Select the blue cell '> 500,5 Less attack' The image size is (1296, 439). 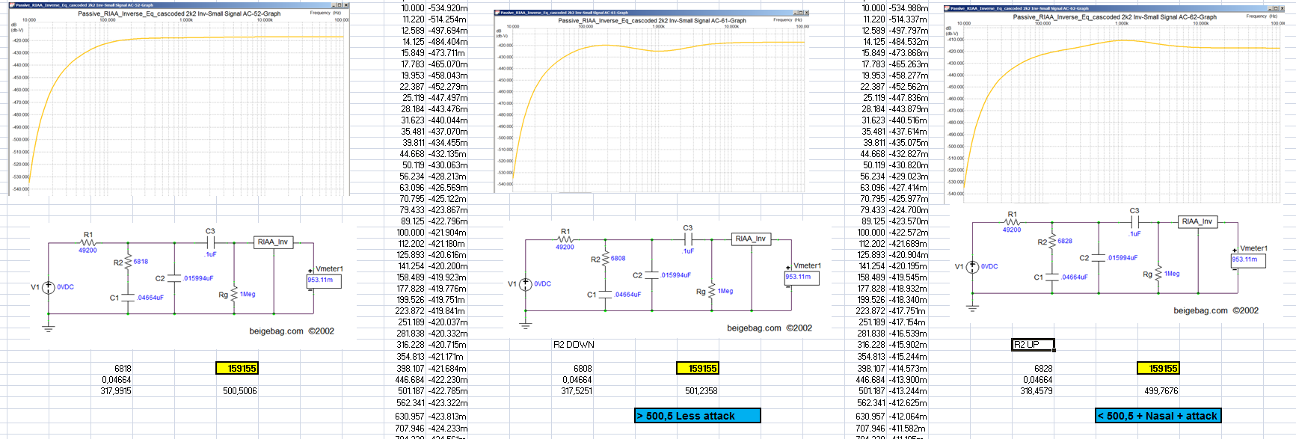pos(697,416)
